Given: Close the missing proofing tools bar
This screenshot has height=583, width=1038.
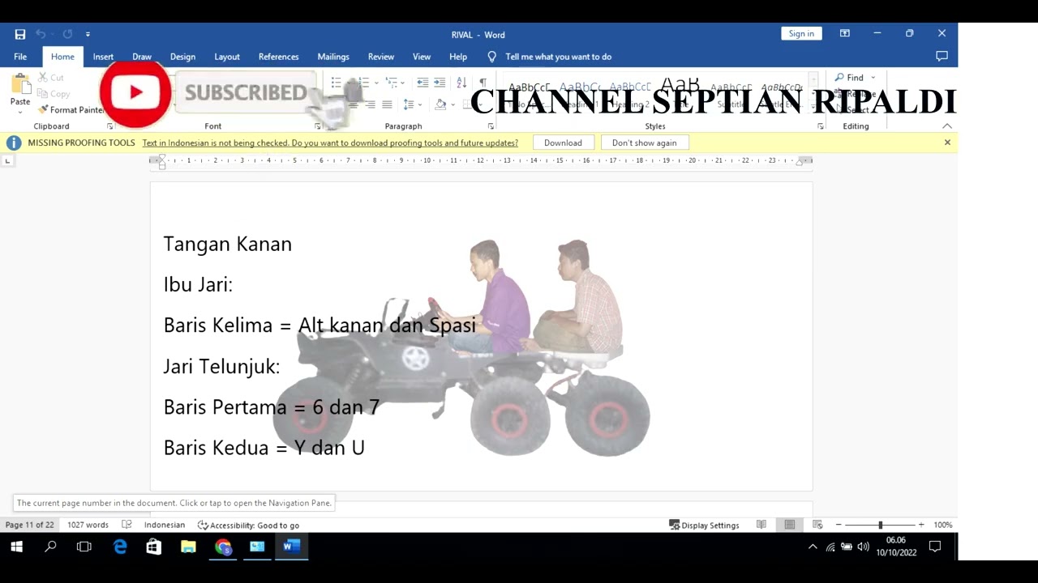Looking at the screenshot, I should coord(947,143).
